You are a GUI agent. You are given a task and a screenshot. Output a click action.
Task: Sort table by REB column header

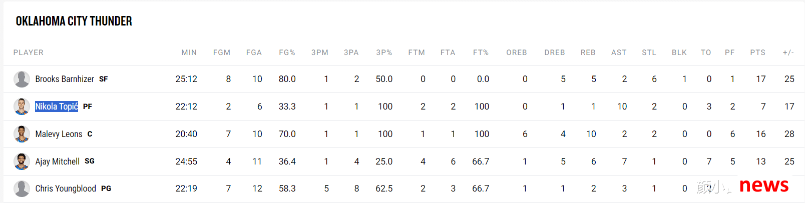point(588,52)
